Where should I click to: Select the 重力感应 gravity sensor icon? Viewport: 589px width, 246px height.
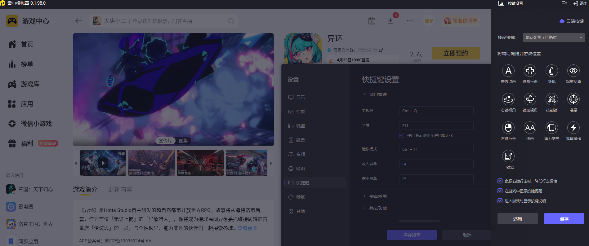coord(551,128)
